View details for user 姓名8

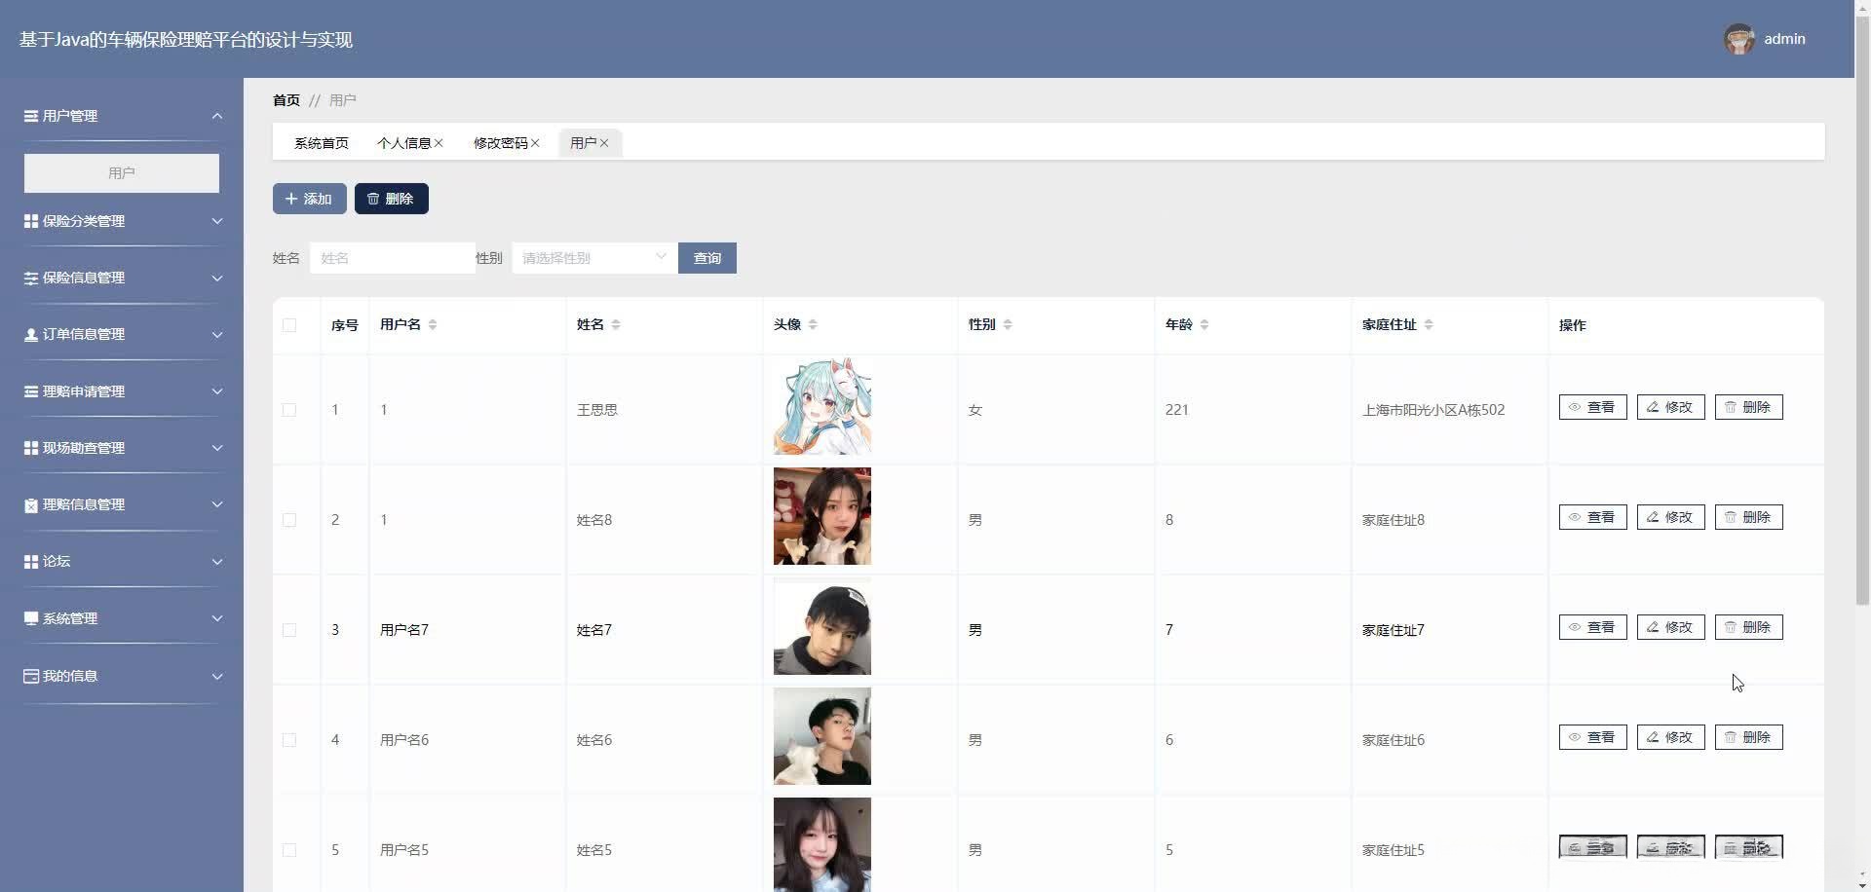pos(1593,517)
